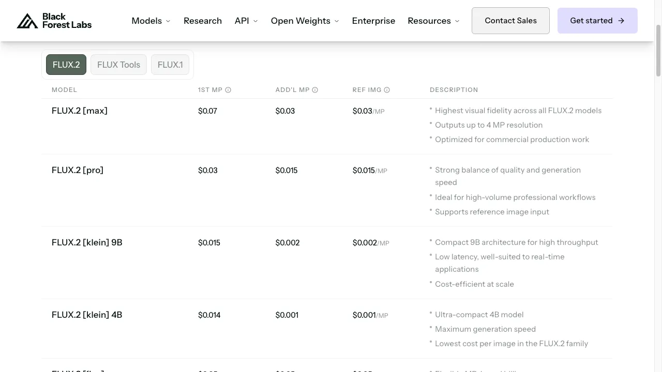Click FLUX.2 [pro] $0.03 1st MP price
662x372 pixels.
(208, 171)
